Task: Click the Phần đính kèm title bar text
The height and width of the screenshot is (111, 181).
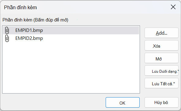Action: (21, 8)
